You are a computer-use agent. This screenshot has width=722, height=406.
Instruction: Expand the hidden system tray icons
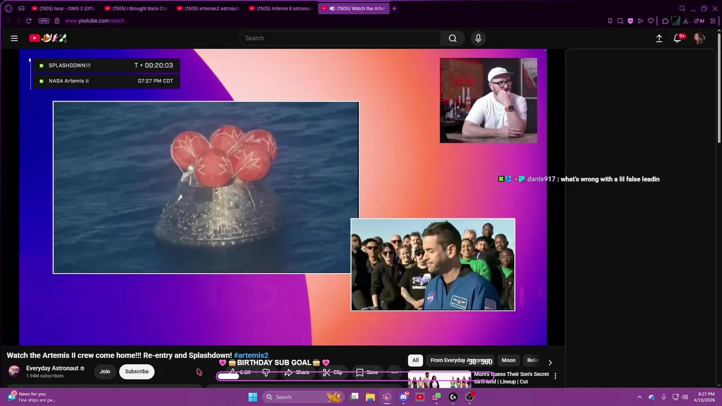639,397
